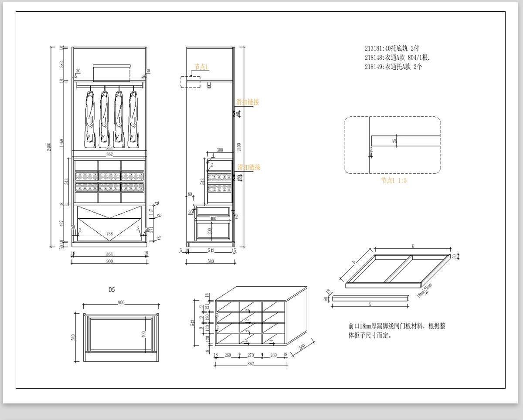Click the 218149:衣通托A款 2个 text line

tap(393, 67)
